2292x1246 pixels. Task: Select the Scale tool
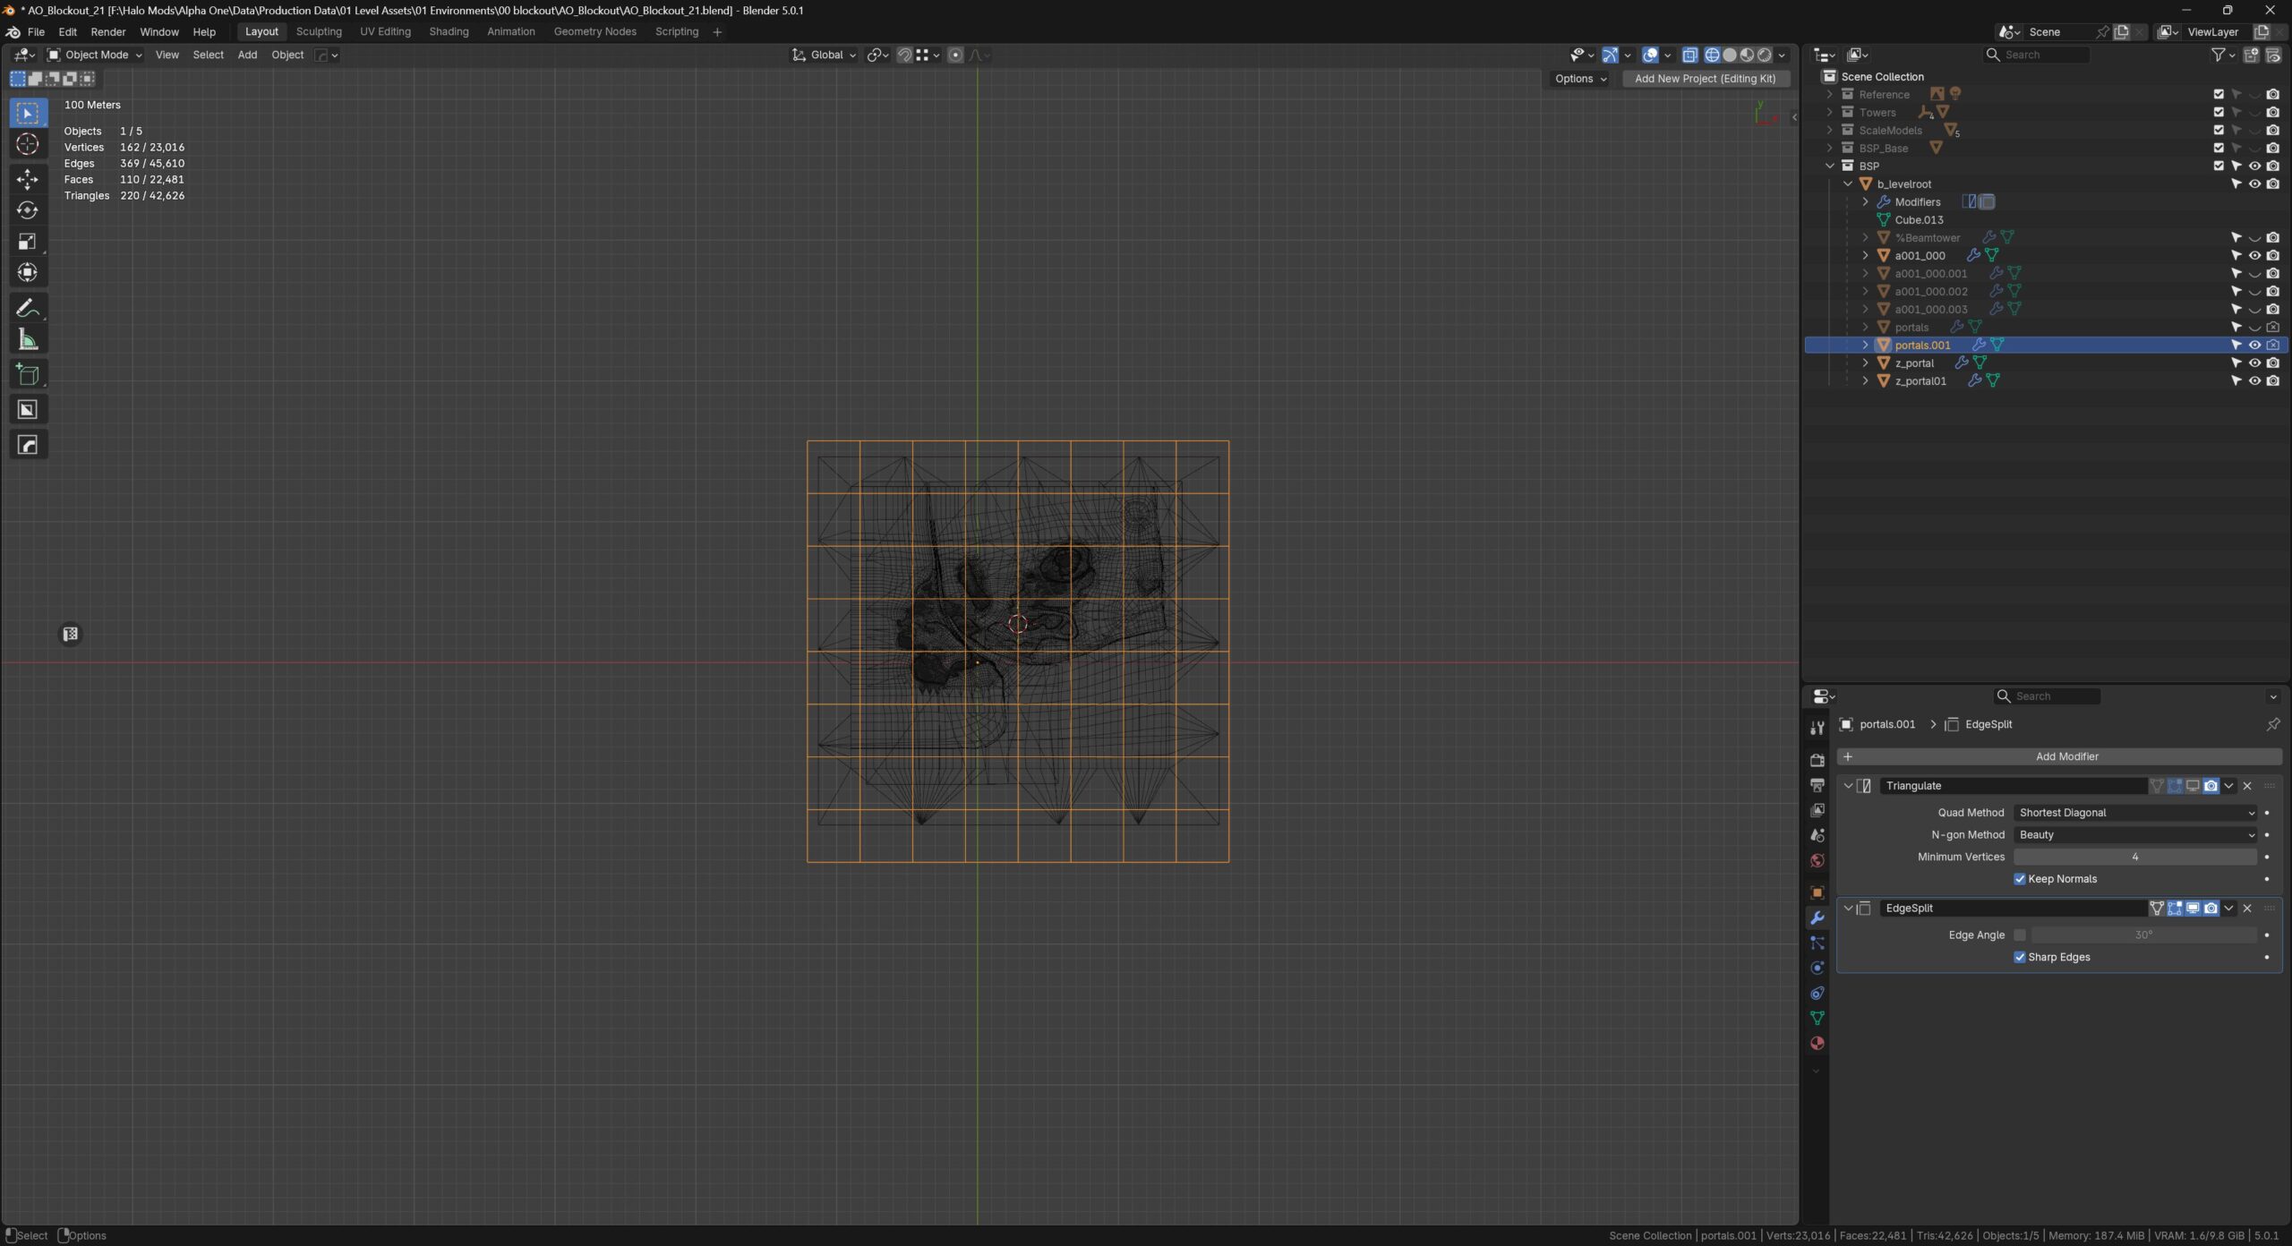pos(27,242)
